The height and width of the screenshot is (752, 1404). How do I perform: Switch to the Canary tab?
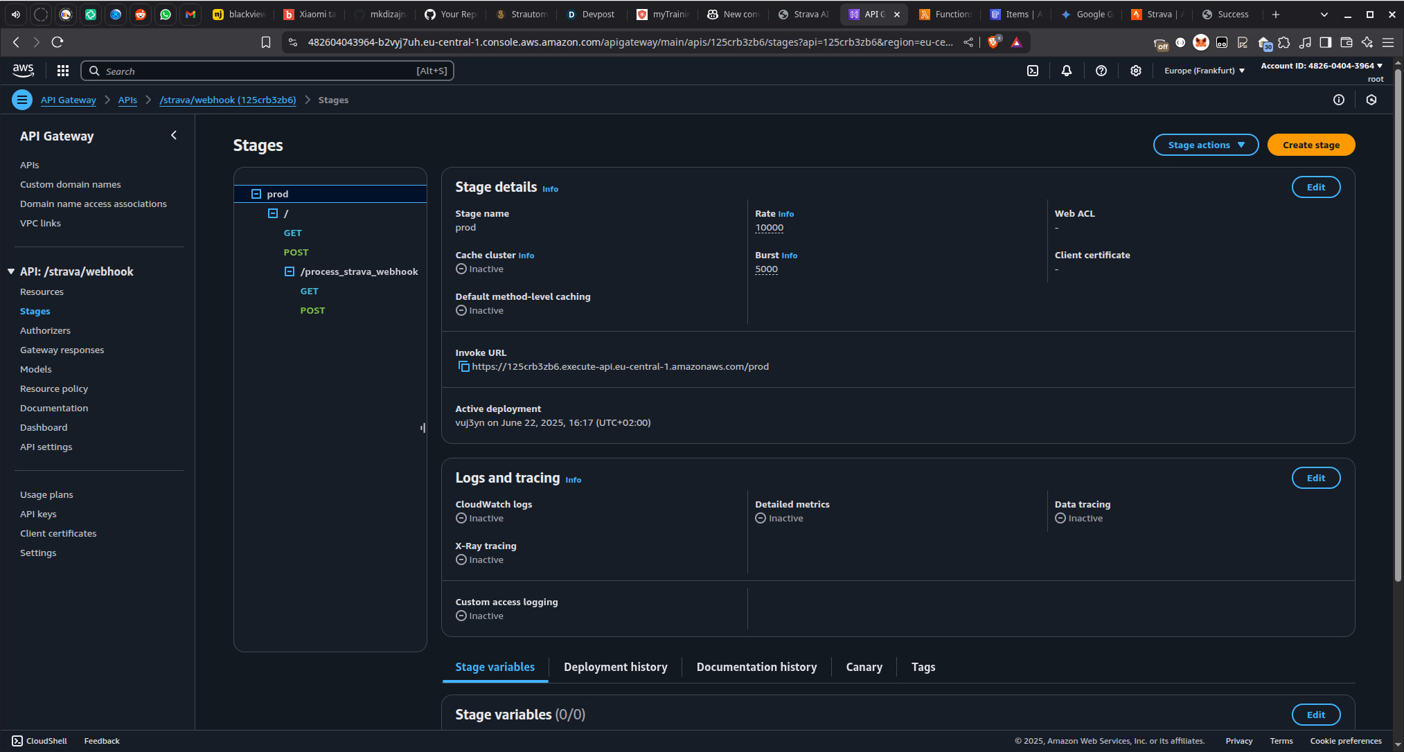[x=864, y=667]
